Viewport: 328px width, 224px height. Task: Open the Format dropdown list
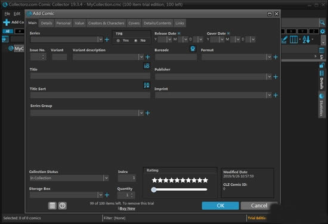[269, 57]
